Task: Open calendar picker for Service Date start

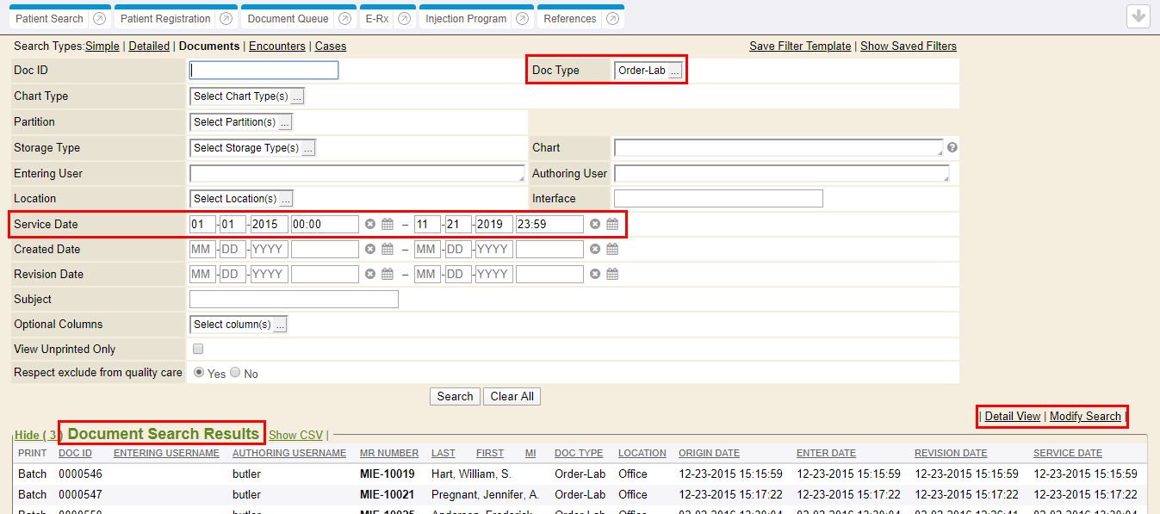Action: tap(388, 225)
